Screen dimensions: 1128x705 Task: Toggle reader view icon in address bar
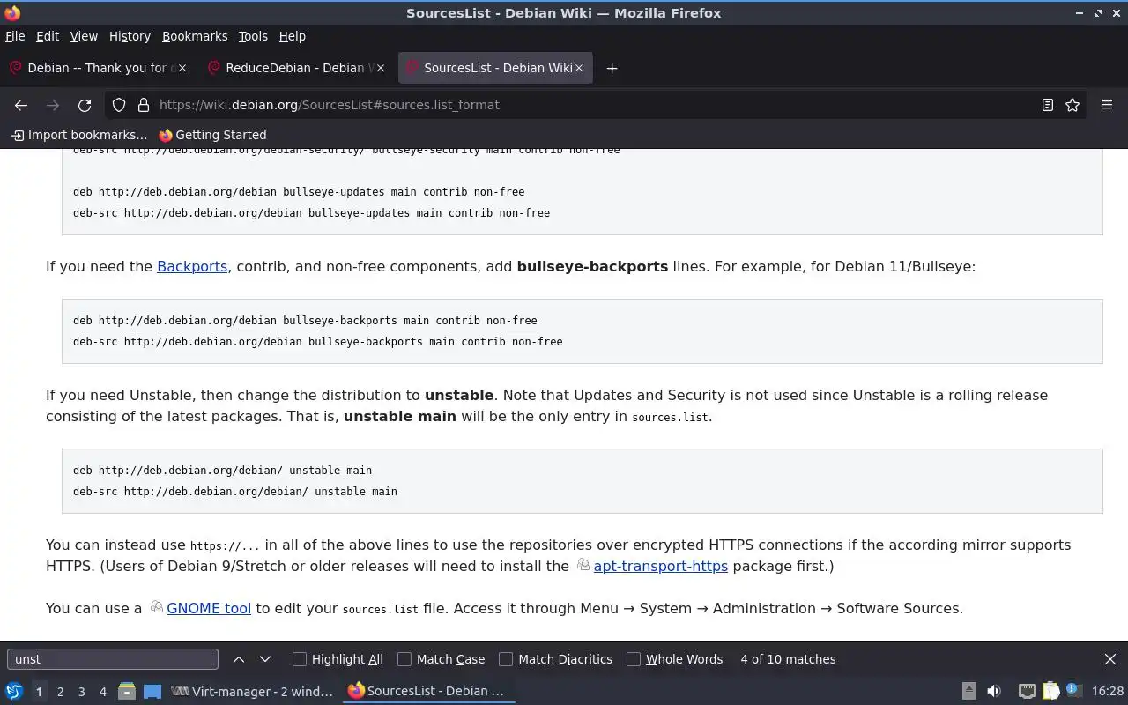point(1047,105)
